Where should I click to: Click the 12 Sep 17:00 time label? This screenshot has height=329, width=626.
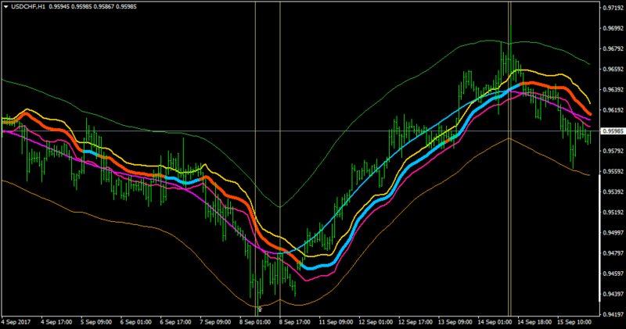(416, 322)
